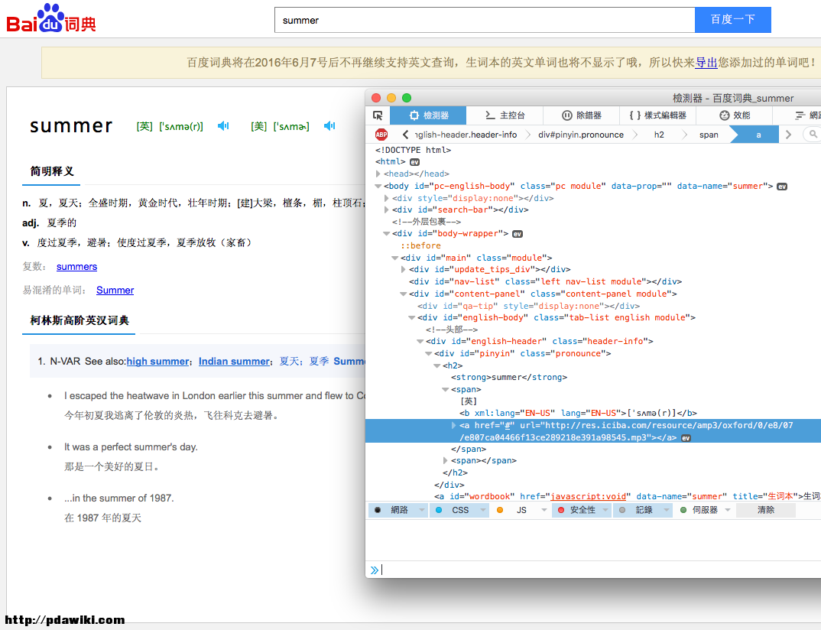Collapse the english-header div node
Image resolution: width=821 pixels, height=630 pixels.
(420, 342)
